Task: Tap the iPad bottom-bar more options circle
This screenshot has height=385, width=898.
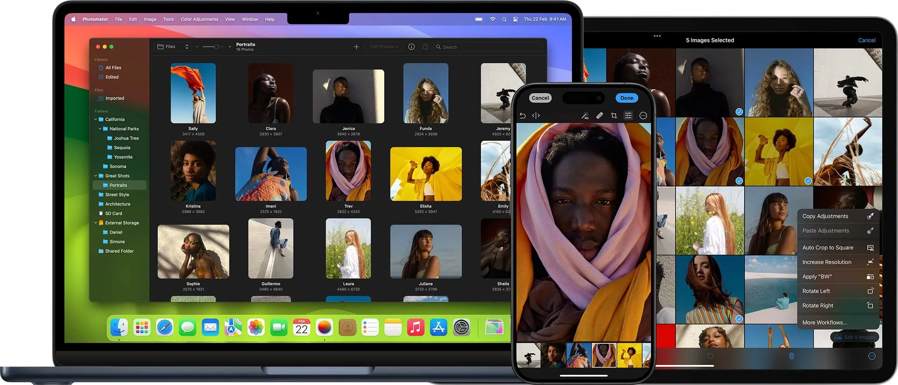Action: (872, 356)
